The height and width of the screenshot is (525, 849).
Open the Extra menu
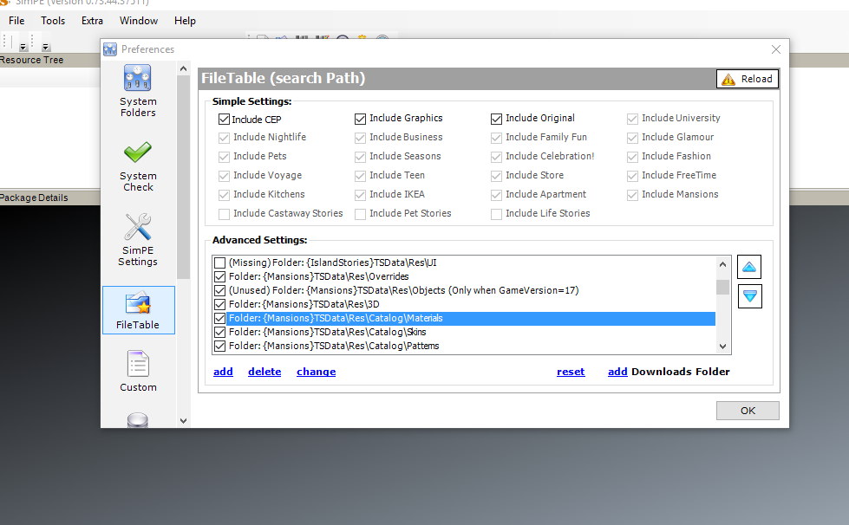point(92,21)
